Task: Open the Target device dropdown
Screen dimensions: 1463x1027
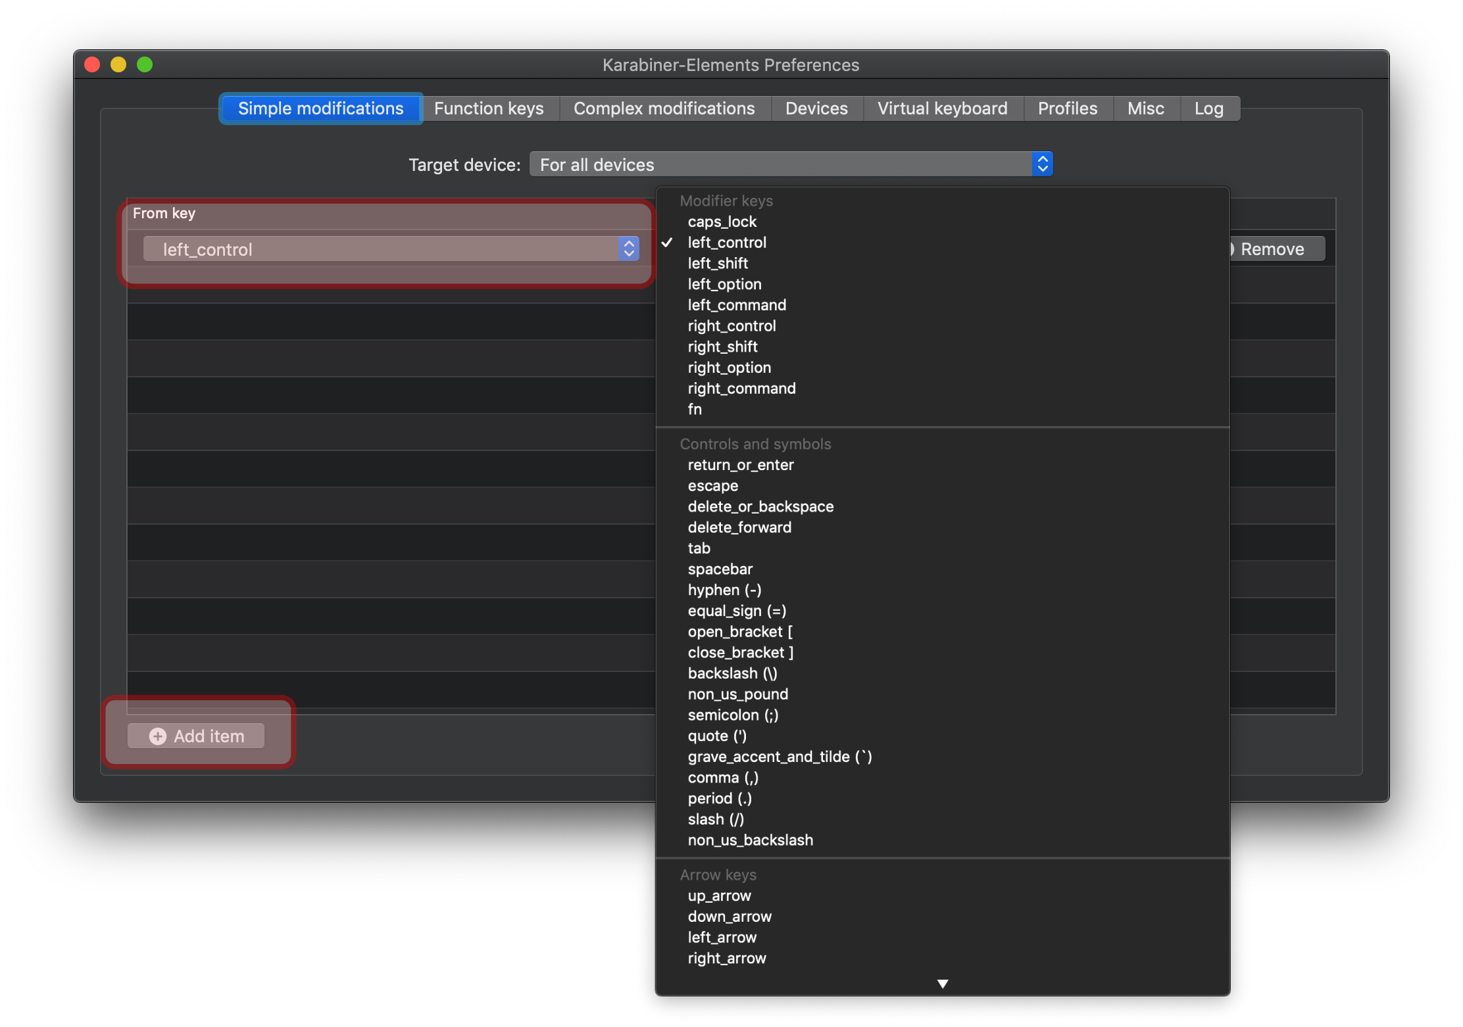Action: [791, 164]
